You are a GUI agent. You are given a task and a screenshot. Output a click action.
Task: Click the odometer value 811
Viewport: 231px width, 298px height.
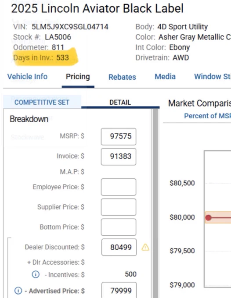click(58, 47)
